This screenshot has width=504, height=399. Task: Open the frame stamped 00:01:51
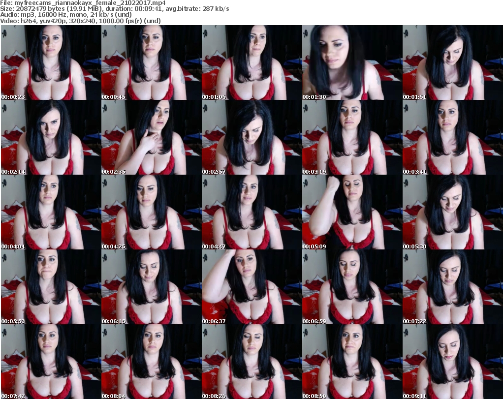click(453, 62)
